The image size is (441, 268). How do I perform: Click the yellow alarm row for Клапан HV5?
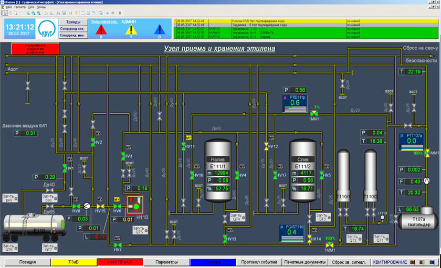pos(306,21)
